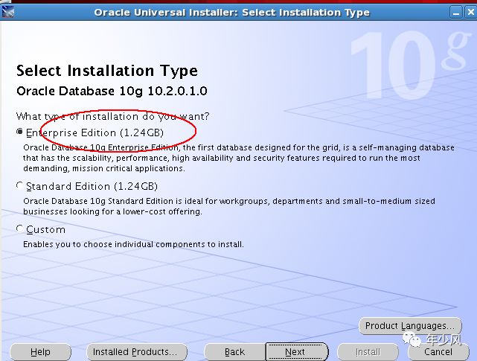Cancel the Oracle installation
Screen dimensions: 477x361
pyautogui.click(x=438, y=352)
